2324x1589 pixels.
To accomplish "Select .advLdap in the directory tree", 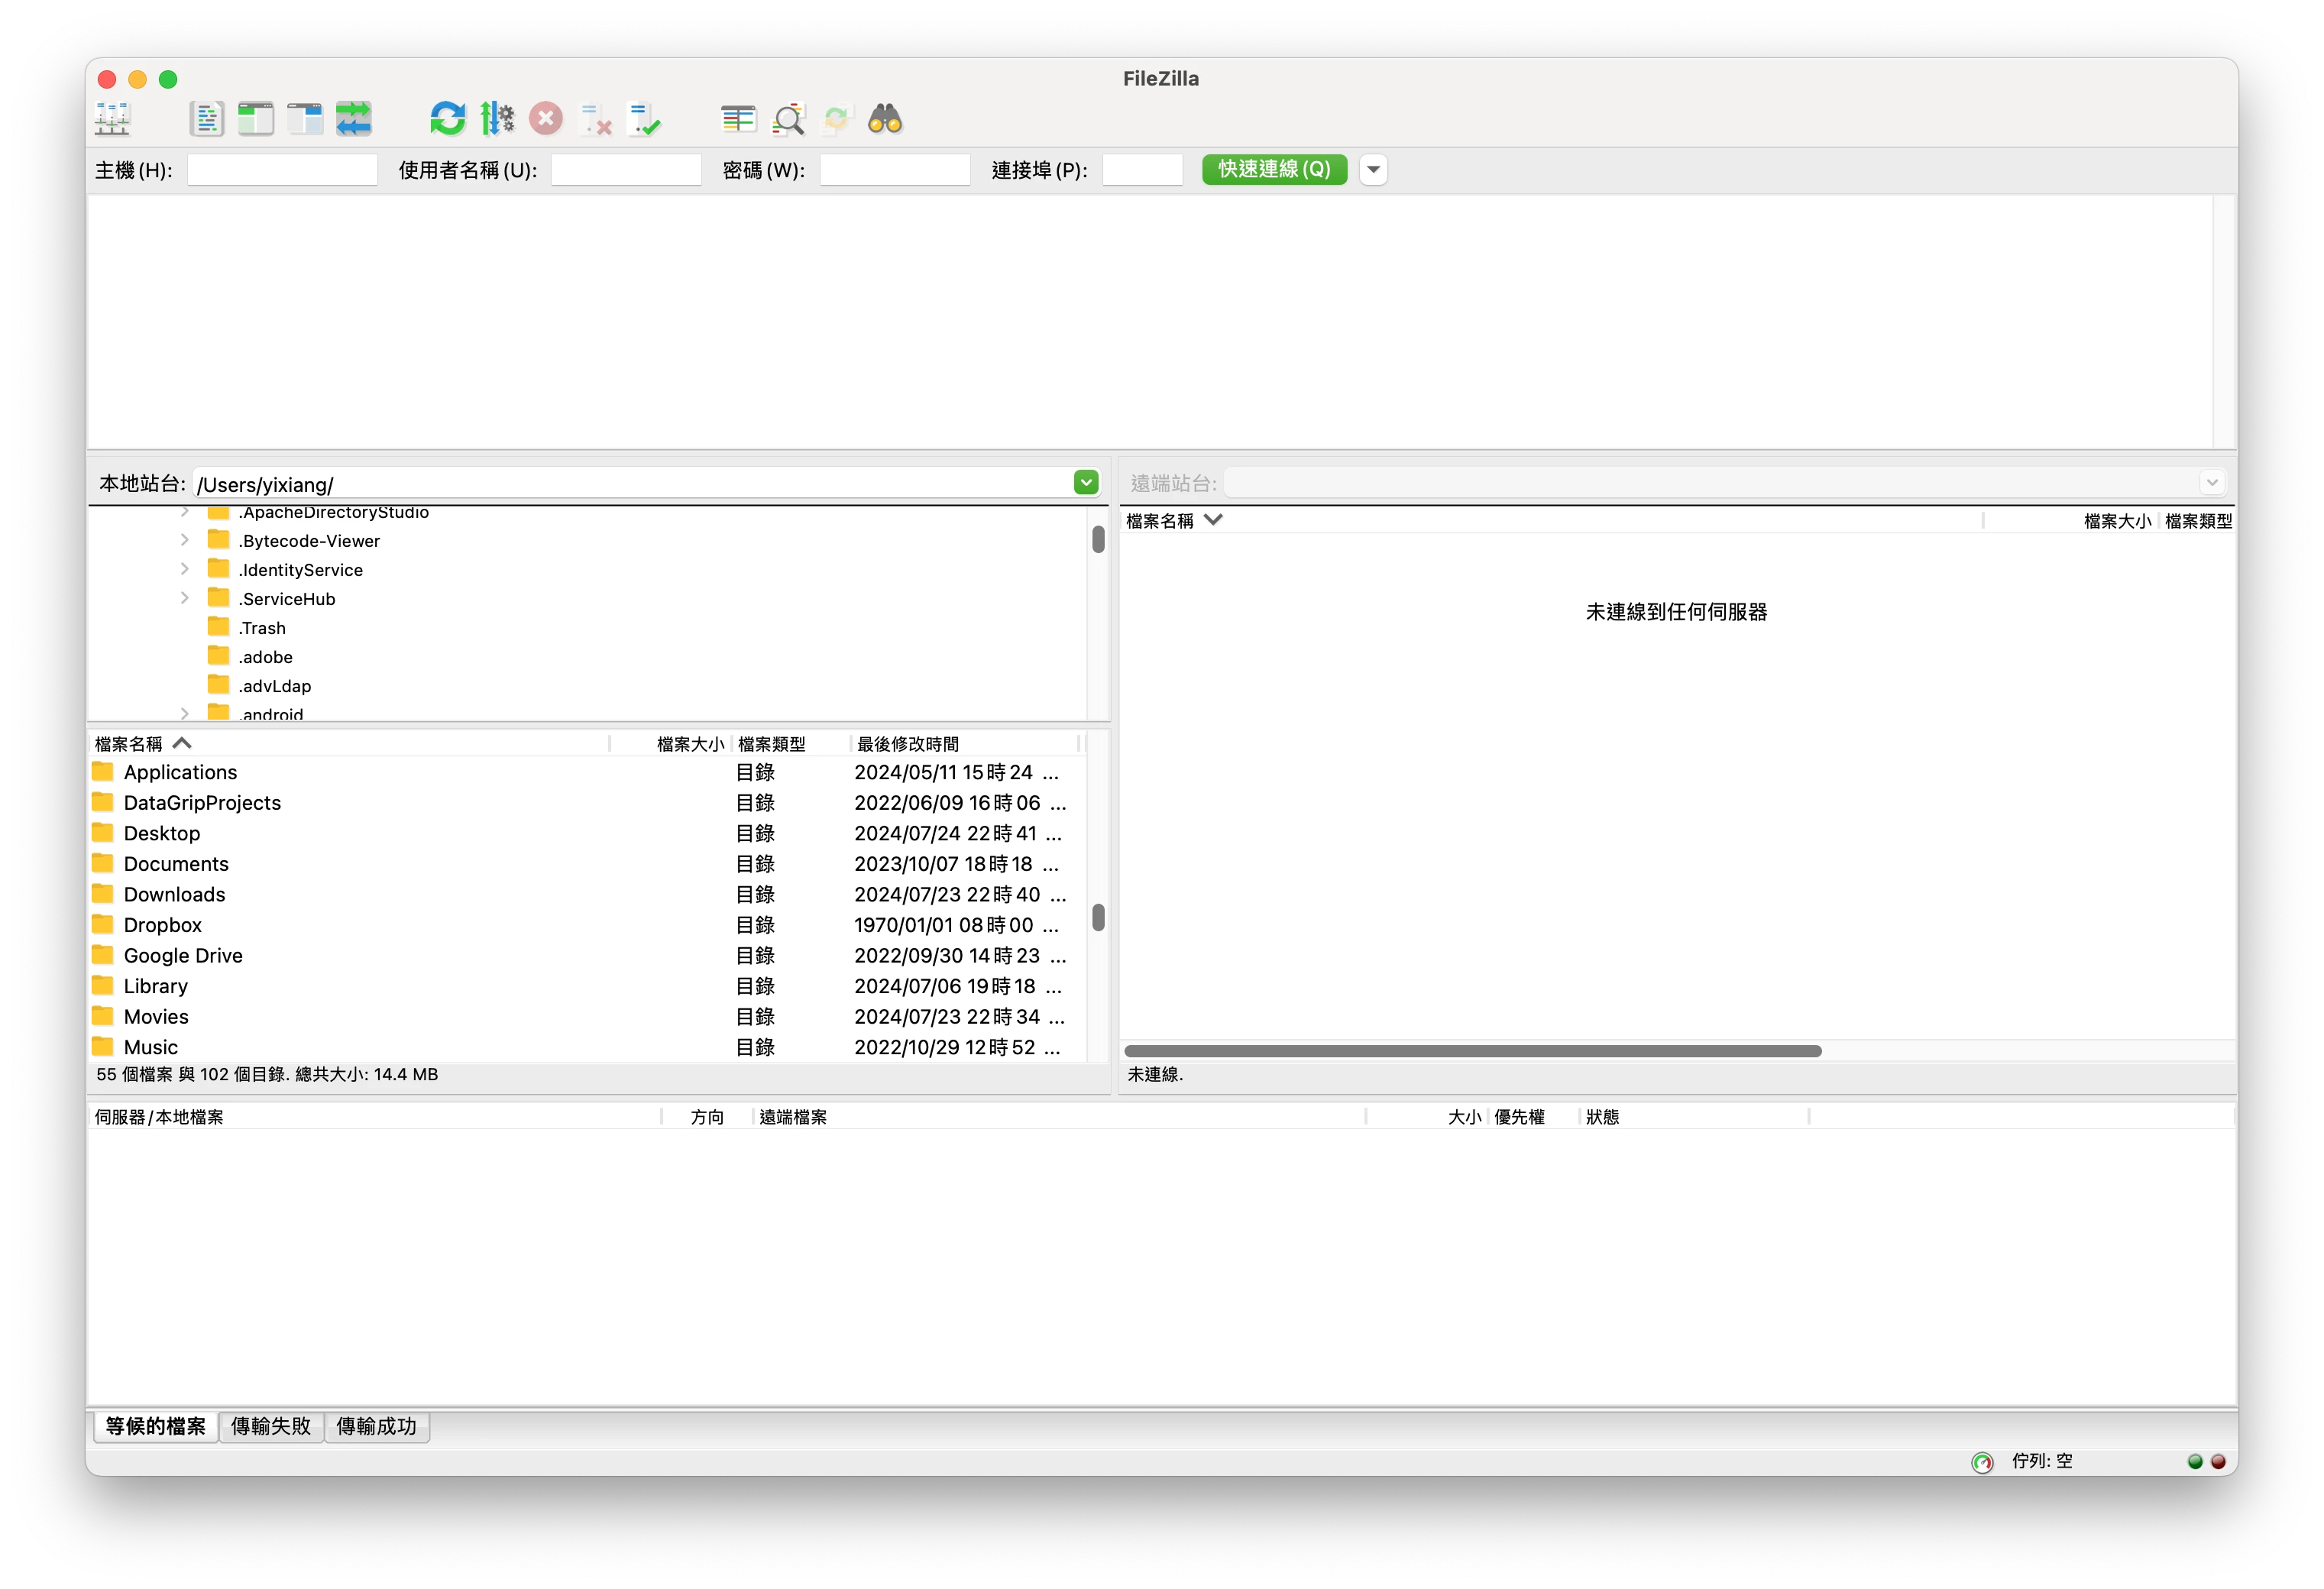I will click(x=275, y=686).
